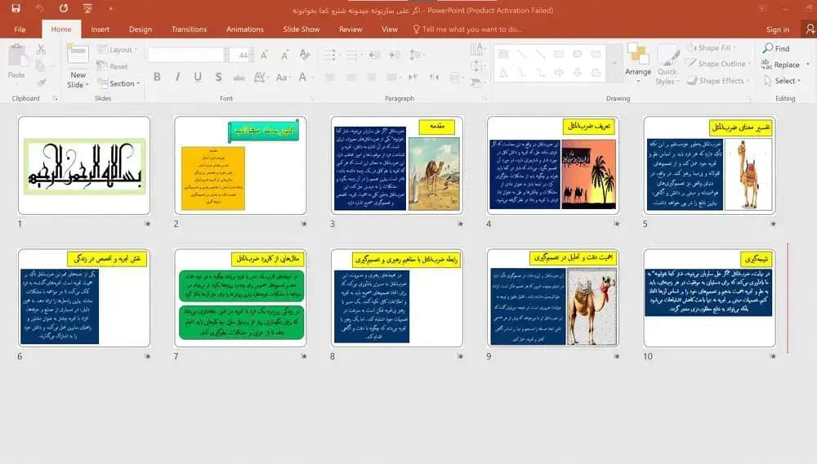Click the Save icon in title bar
This screenshot has height=464, width=817.
[16, 8]
